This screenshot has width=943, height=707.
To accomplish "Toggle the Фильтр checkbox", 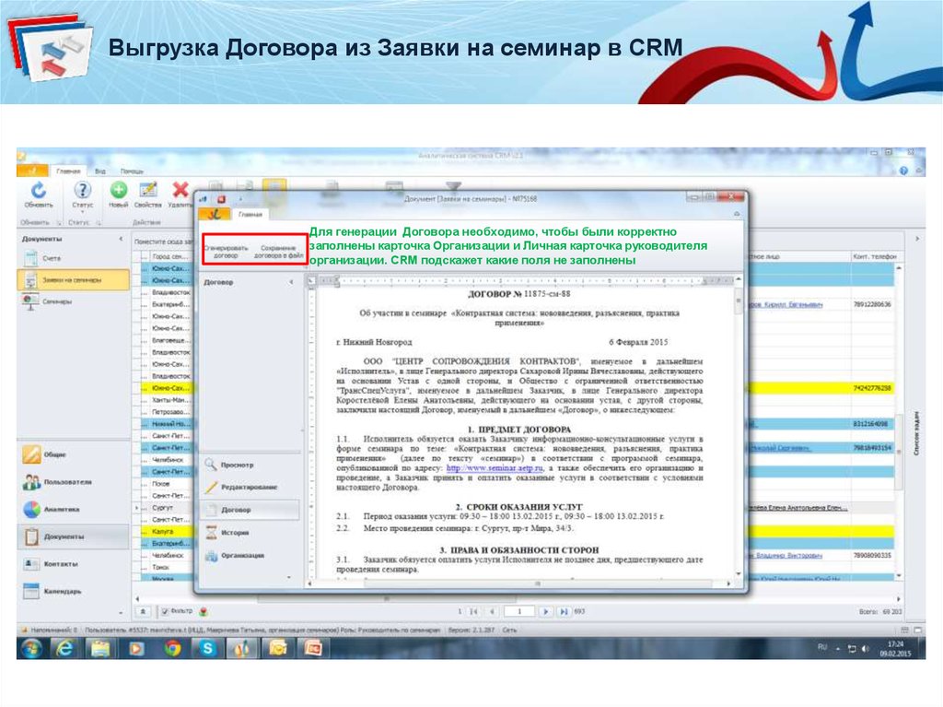I will pos(165,611).
